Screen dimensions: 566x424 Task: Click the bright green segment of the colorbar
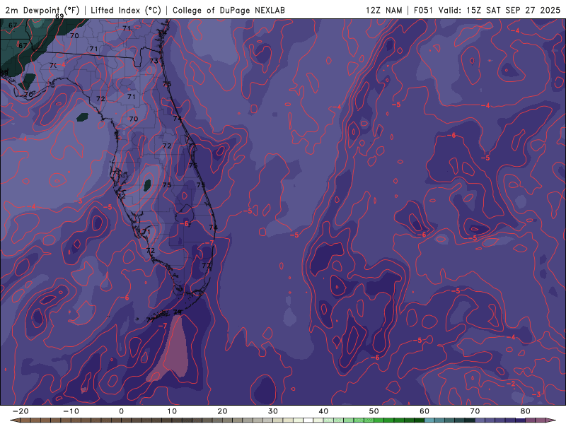click(379, 420)
